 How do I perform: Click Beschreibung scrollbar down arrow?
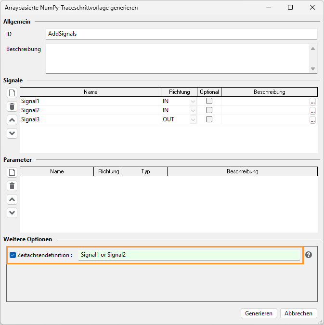pyautogui.click(x=313, y=68)
